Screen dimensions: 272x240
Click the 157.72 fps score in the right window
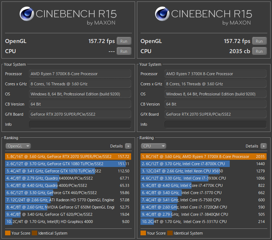pos(237,41)
